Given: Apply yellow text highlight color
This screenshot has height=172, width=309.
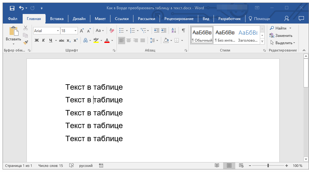Looking at the screenshot, I should [x=96, y=40].
